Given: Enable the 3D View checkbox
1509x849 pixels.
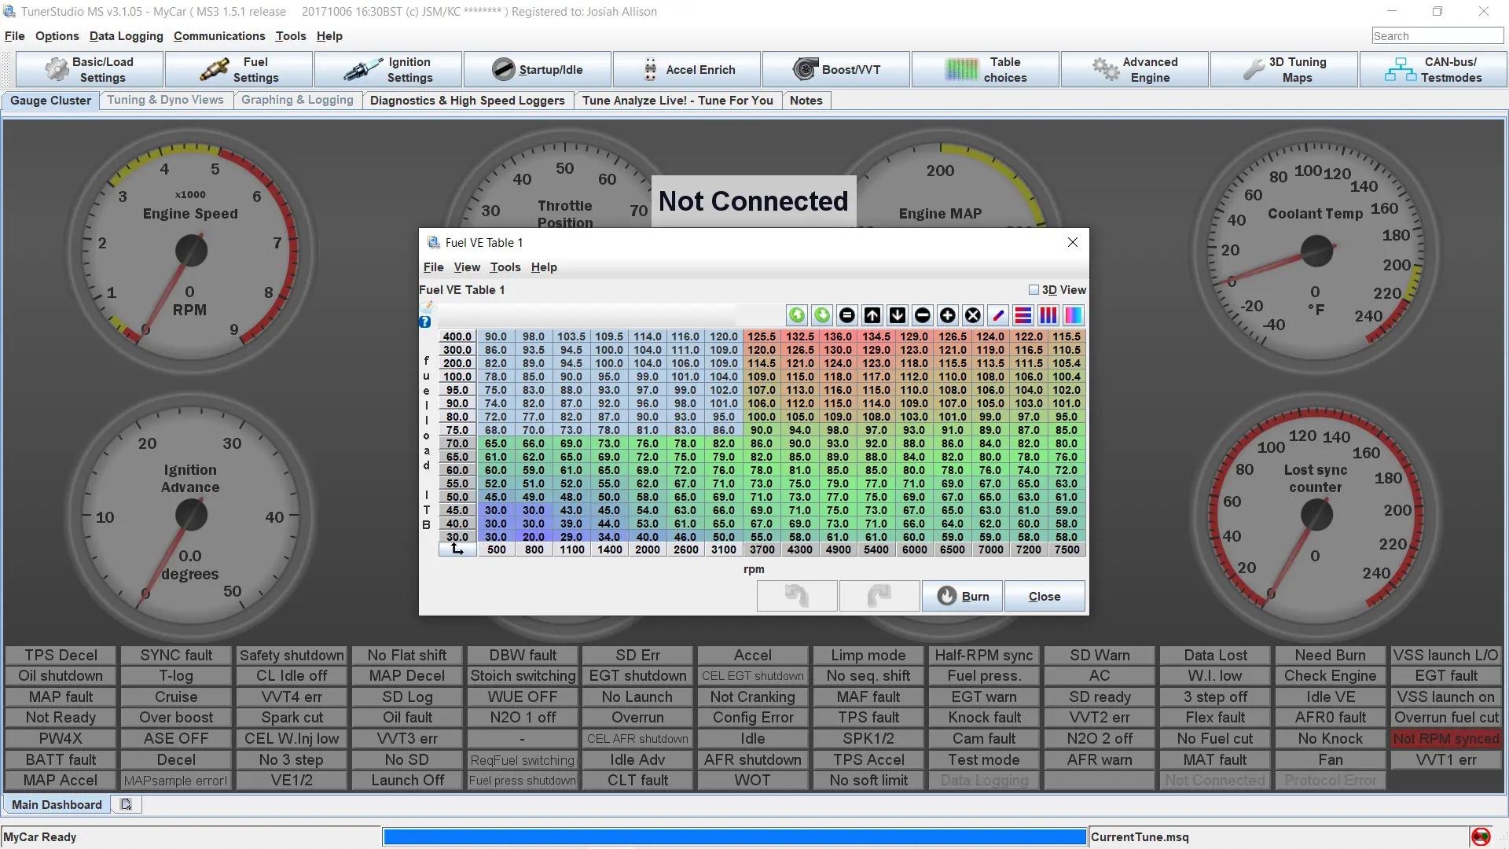Looking at the screenshot, I should [x=1034, y=290].
